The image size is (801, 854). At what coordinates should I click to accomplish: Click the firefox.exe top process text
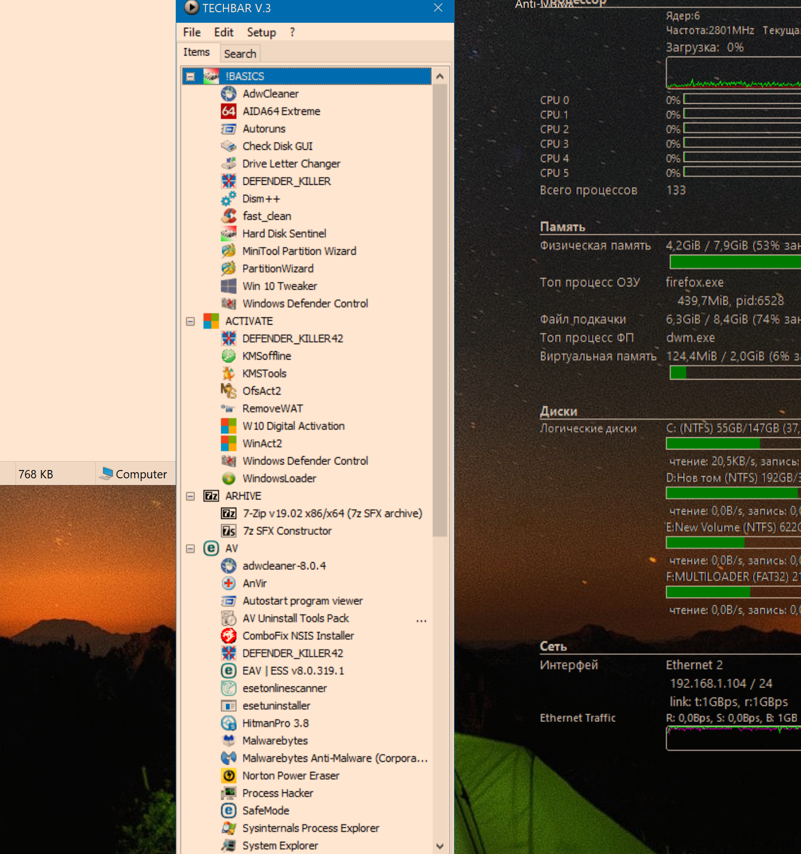coord(695,282)
